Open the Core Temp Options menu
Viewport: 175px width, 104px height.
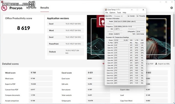pyautogui.click(x=112, y=13)
